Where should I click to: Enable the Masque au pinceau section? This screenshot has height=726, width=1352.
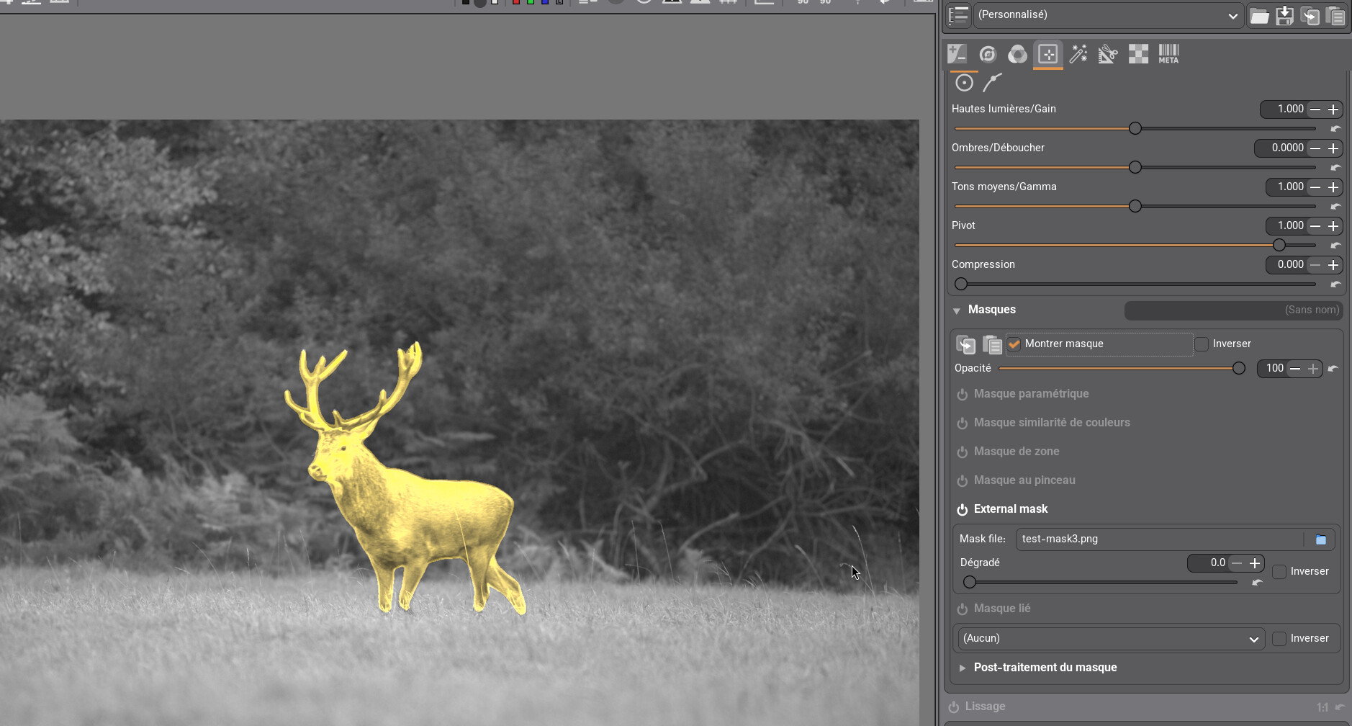click(x=963, y=481)
